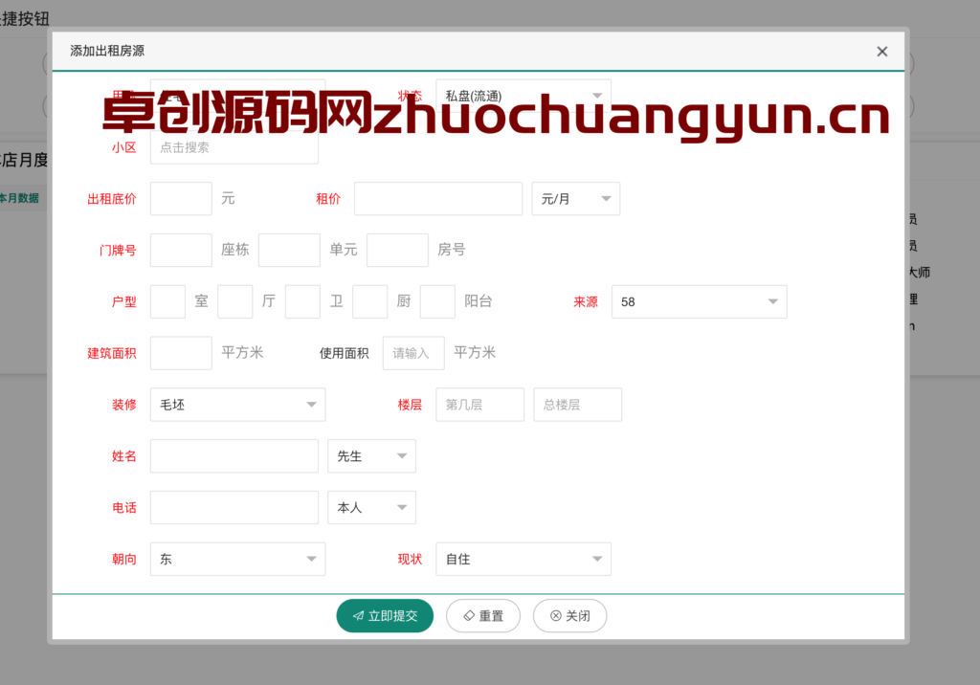Click the 厅 count input
The image size is (980, 685).
235,302
